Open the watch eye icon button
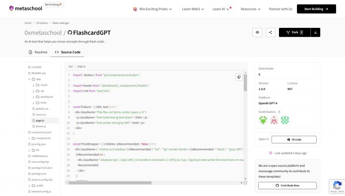The image size is (345, 196). (257, 32)
